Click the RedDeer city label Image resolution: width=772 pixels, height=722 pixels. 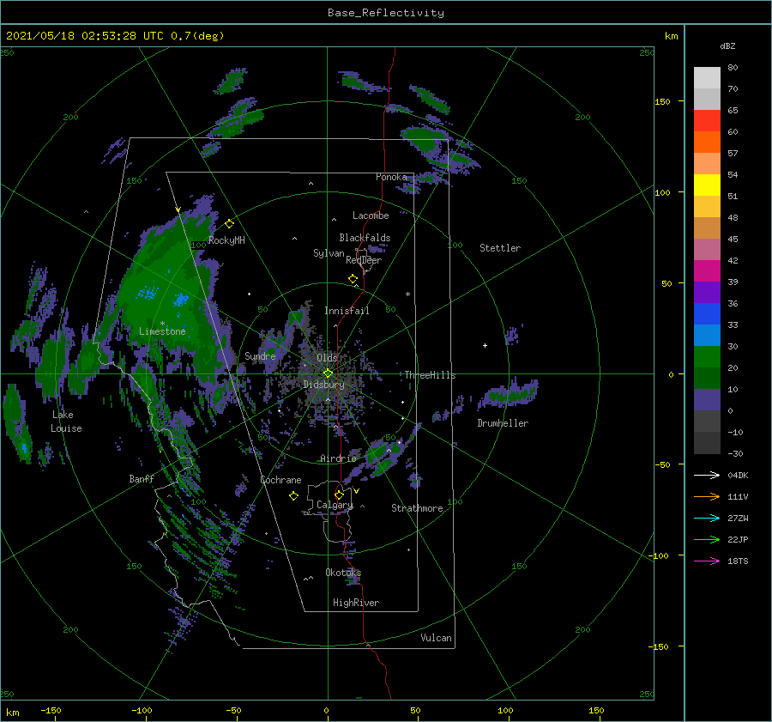364,260
